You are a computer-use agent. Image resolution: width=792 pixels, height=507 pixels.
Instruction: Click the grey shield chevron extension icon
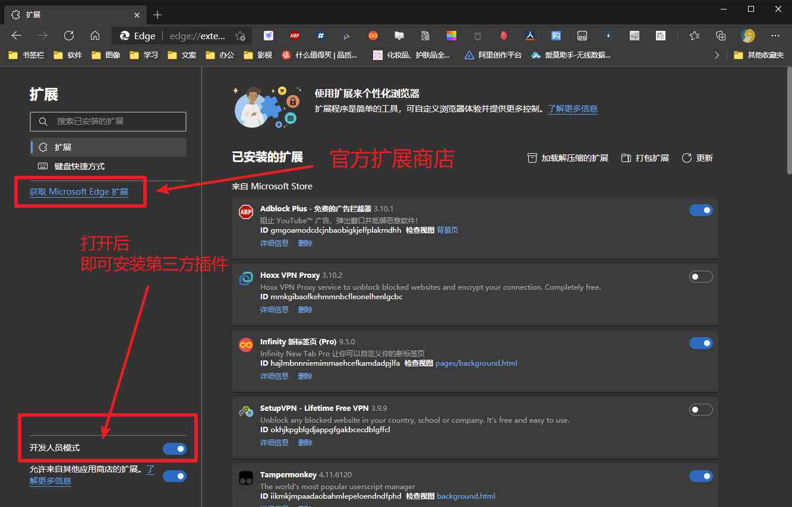[x=478, y=36]
